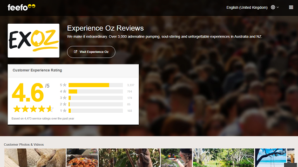The image size is (298, 167).
Task: Click the 3 star row icon
Action: pyautogui.click(x=64, y=98)
